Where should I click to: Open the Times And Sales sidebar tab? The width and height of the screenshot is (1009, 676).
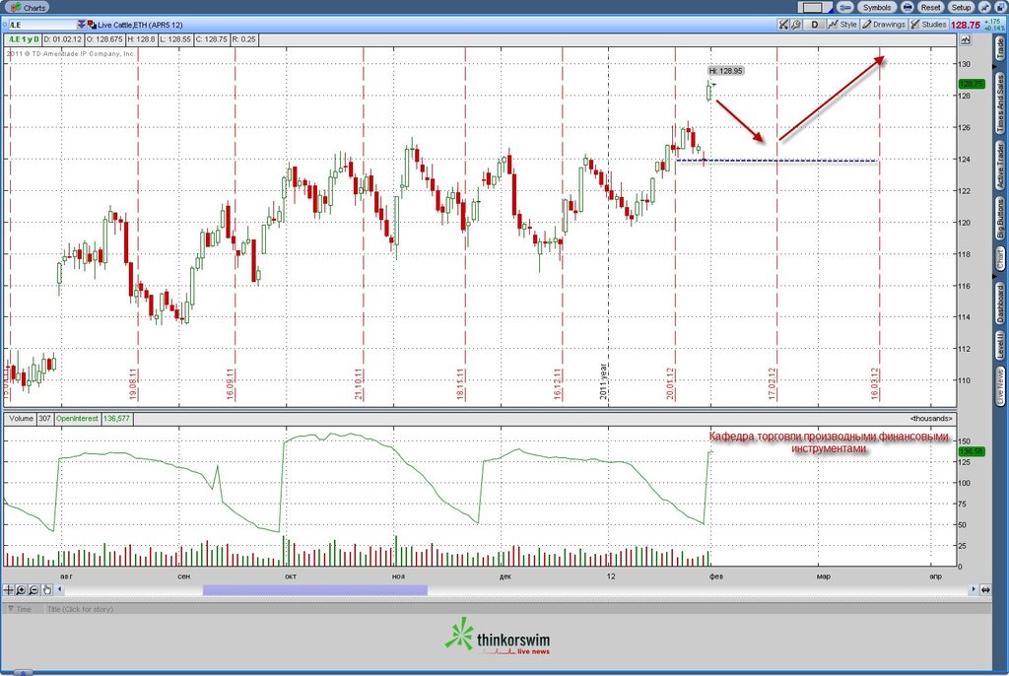point(1001,103)
